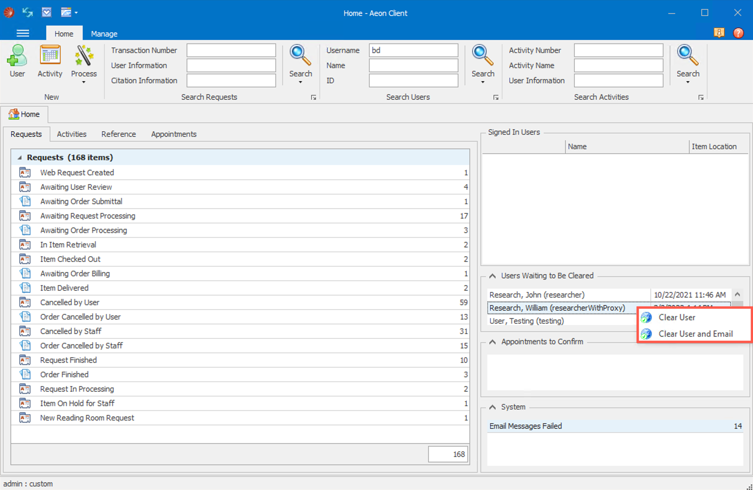Switch to the Manage ribbon tab
The height and width of the screenshot is (490, 753).
click(x=104, y=33)
